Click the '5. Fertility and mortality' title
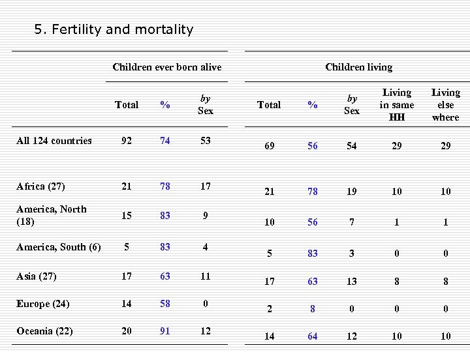470x352 pixels. [x=114, y=29]
